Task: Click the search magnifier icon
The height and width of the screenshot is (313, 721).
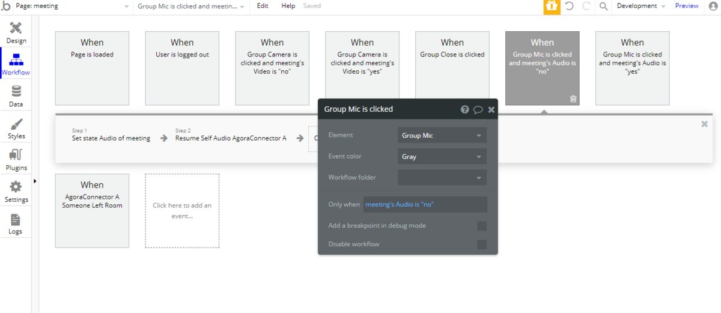Action: [x=604, y=6]
